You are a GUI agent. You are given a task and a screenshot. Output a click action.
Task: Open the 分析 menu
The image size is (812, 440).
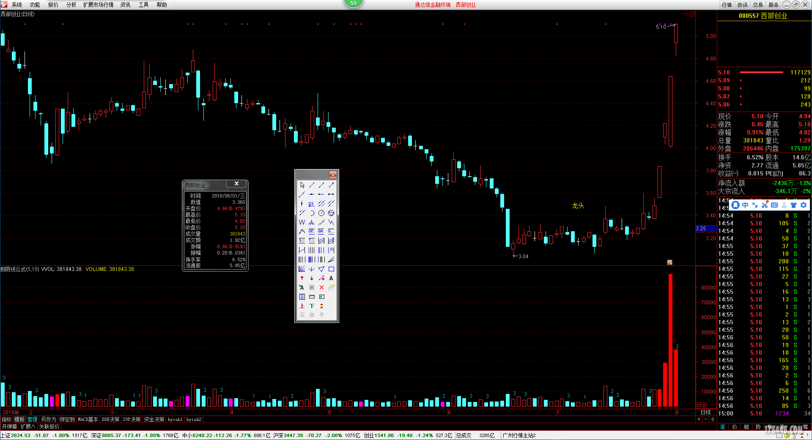click(71, 5)
